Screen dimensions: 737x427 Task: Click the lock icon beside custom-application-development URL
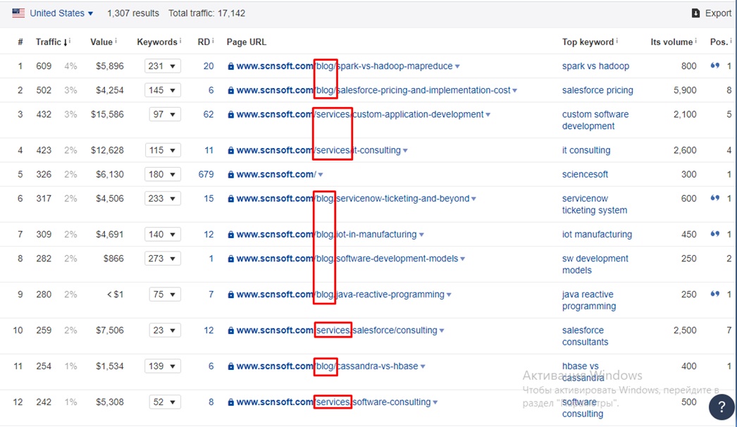(231, 115)
